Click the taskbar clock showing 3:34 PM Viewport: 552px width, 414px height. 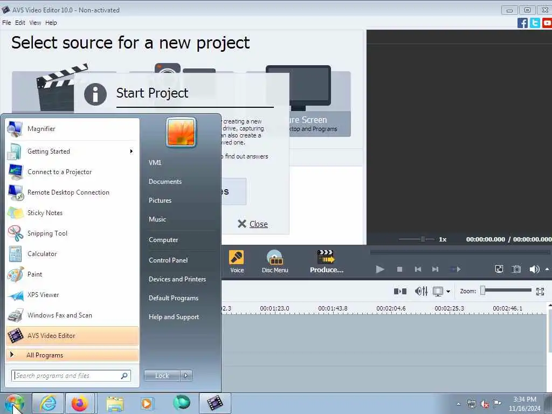click(x=525, y=404)
